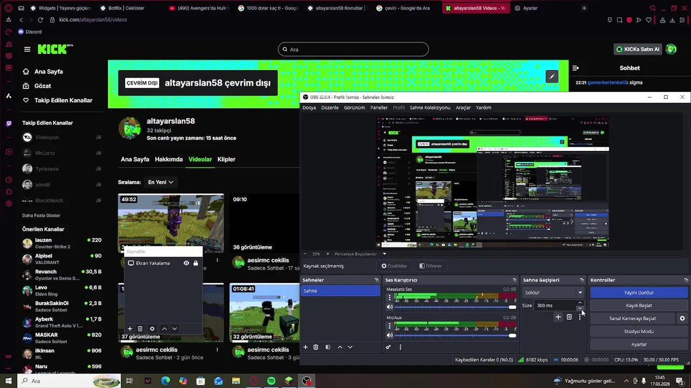
Task: Toggle the Ekran Yakalama lock icon
Action: [195, 263]
